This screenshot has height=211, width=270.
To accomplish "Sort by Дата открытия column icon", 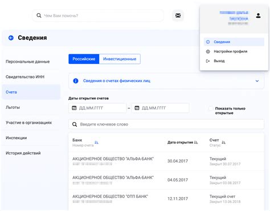I will [x=196, y=142].
